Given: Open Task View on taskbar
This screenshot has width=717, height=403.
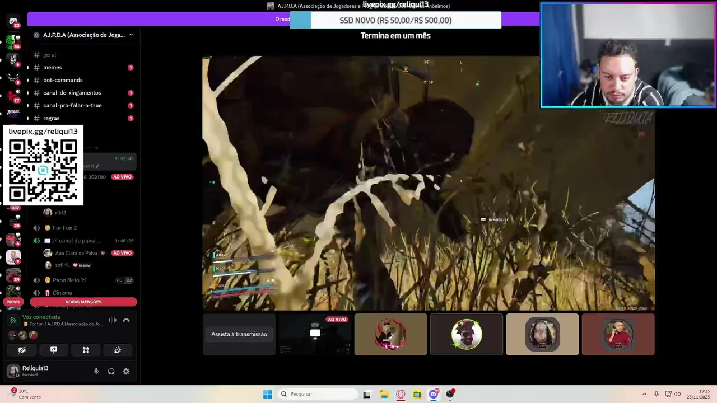Looking at the screenshot, I should click(x=367, y=394).
